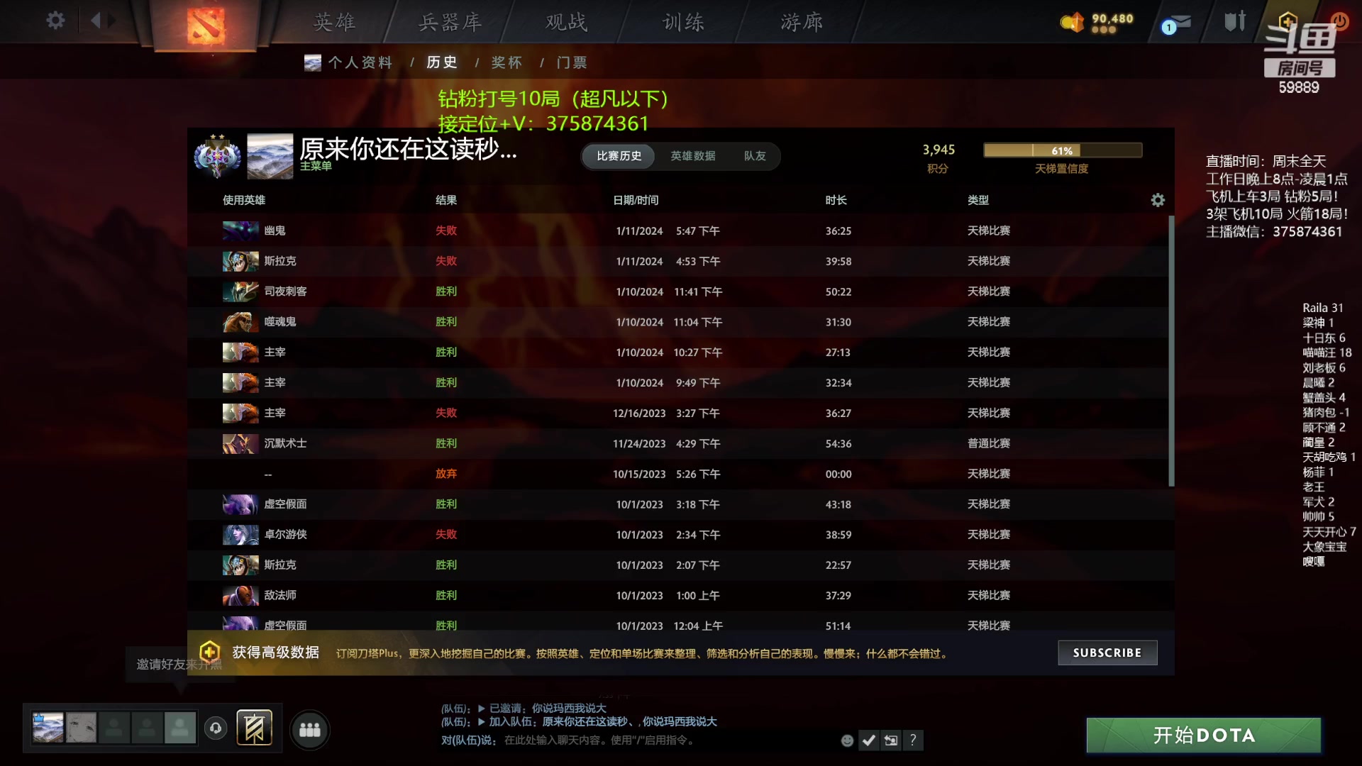1362x766 pixels.
Task: Switch to 奖杯 tab
Action: [x=506, y=62]
